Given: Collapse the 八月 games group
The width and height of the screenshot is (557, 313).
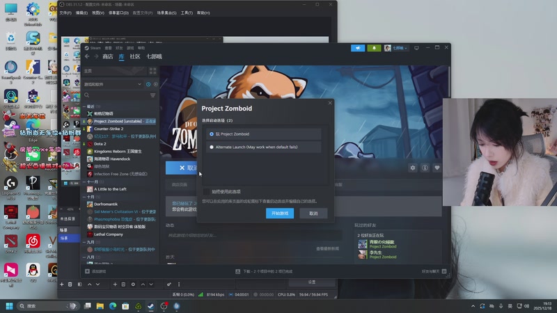Looking at the screenshot, I should [x=84, y=257].
